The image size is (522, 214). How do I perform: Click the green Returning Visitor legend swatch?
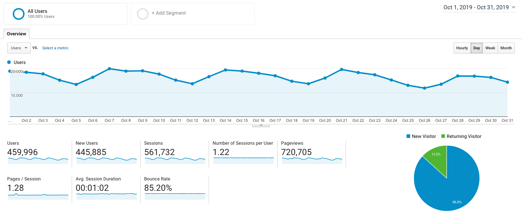(x=443, y=136)
